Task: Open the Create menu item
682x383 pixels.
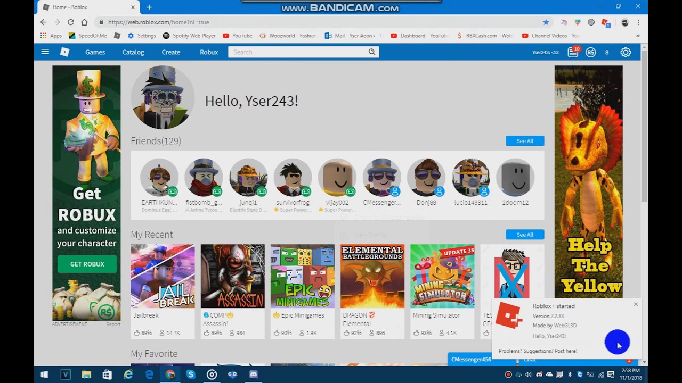Action: (171, 52)
